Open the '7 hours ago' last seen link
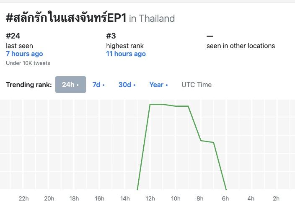Screen dimensions: 295x211 (x=24, y=54)
